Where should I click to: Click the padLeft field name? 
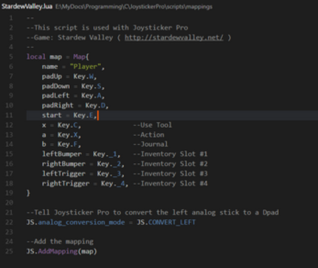click(55, 95)
